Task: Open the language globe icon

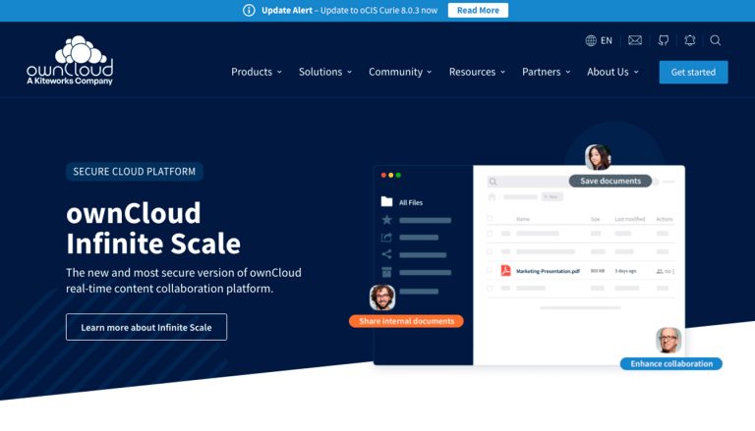Action: pyautogui.click(x=591, y=40)
